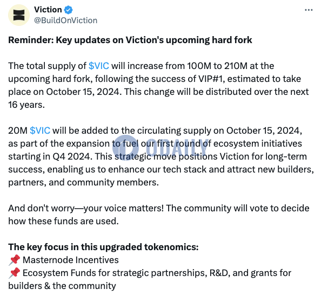The image size is (321, 296).
Task: Open the Viction profile avatar
Action: click(x=19, y=15)
